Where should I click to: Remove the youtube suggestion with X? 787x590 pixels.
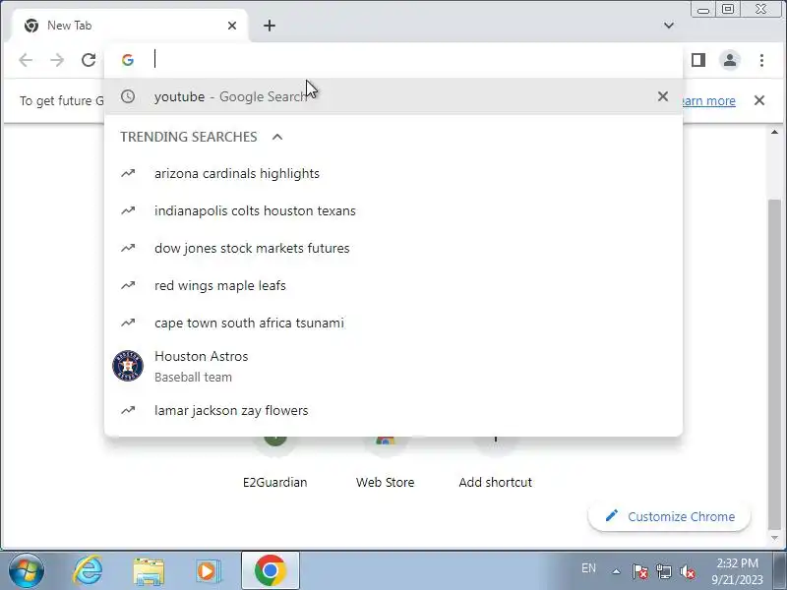(x=663, y=96)
